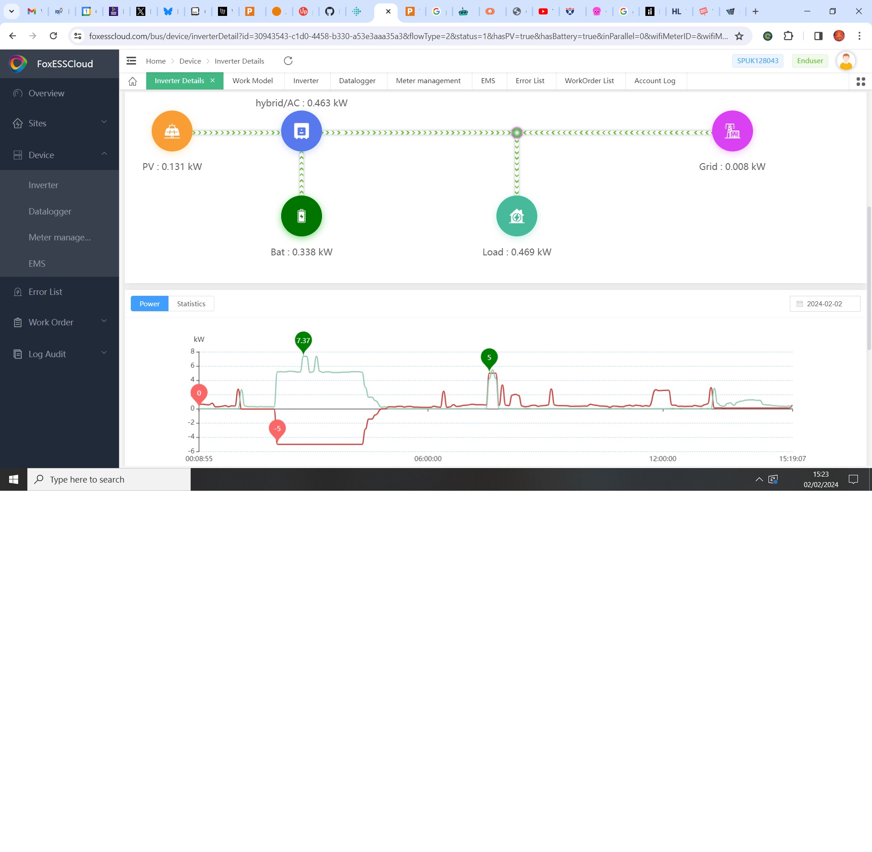Click the orange PV solar panel icon
This screenshot has height=852, width=872.
click(172, 131)
